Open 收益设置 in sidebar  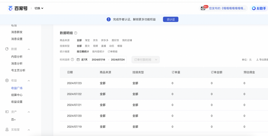tap(17, 102)
